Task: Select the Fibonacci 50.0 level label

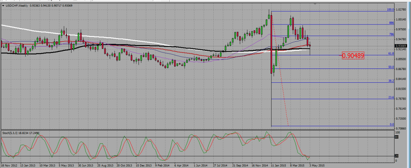Action: point(391,67)
